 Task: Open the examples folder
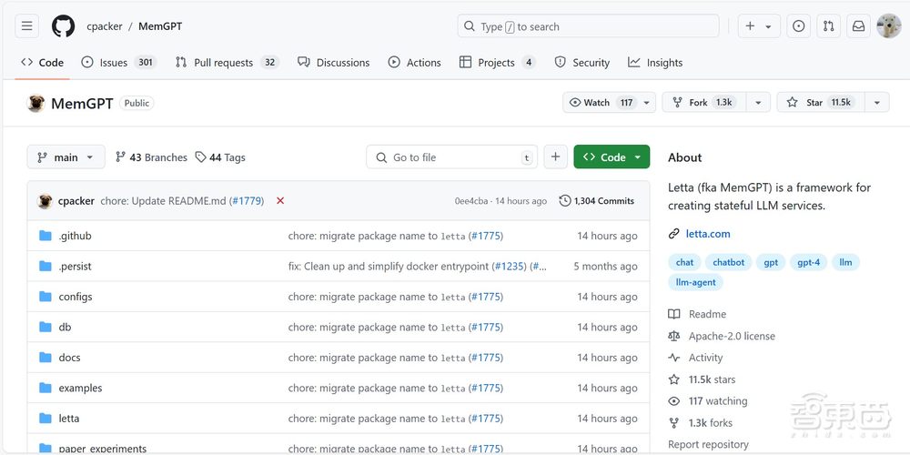tap(80, 389)
